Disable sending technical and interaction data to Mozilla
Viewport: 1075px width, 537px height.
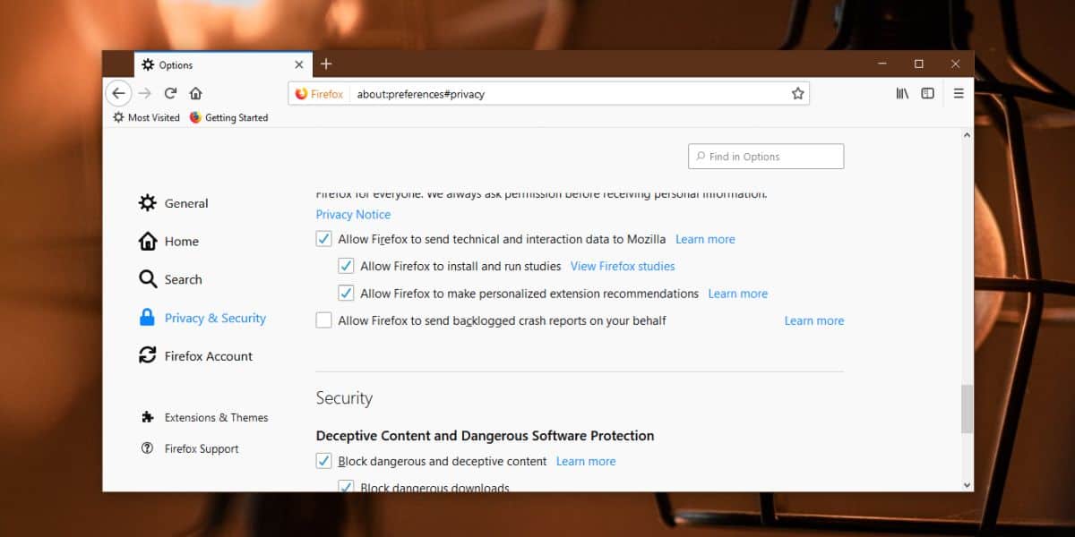click(x=323, y=239)
